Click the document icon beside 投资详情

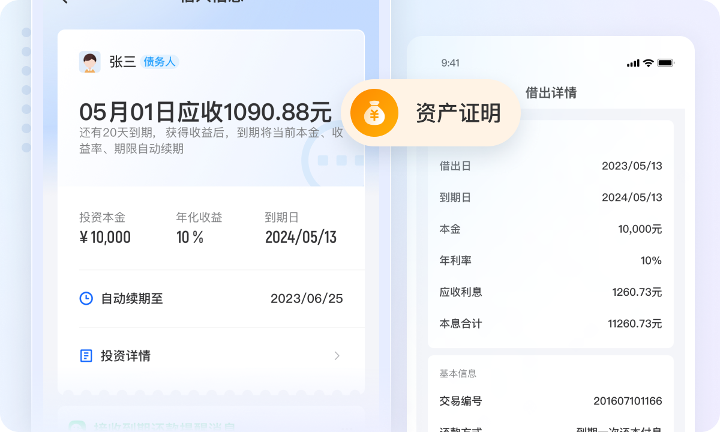tap(86, 356)
